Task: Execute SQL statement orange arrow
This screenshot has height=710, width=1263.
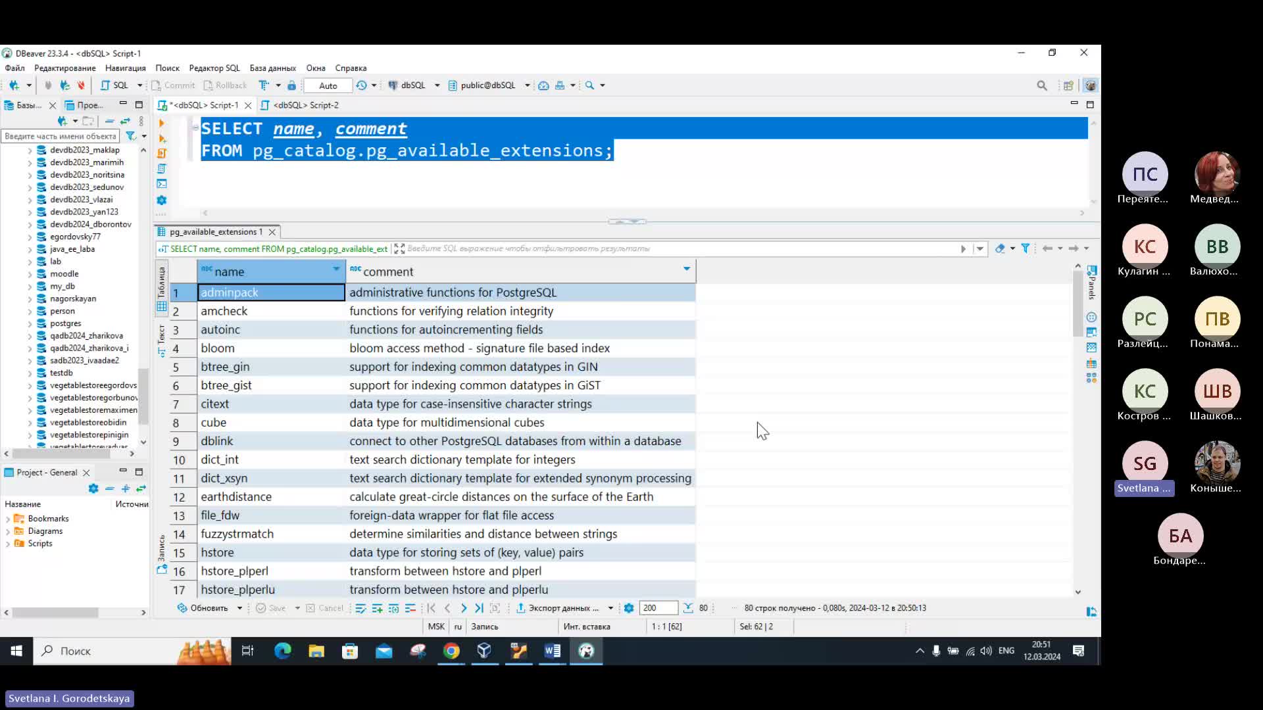Action: click(161, 123)
